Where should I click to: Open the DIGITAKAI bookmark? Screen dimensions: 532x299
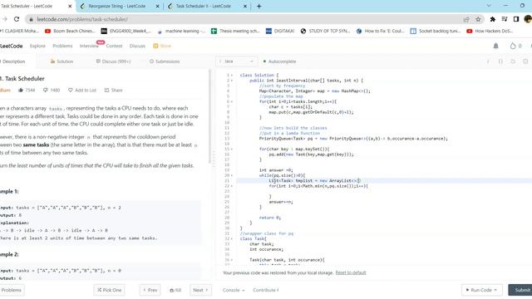click(x=280, y=31)
